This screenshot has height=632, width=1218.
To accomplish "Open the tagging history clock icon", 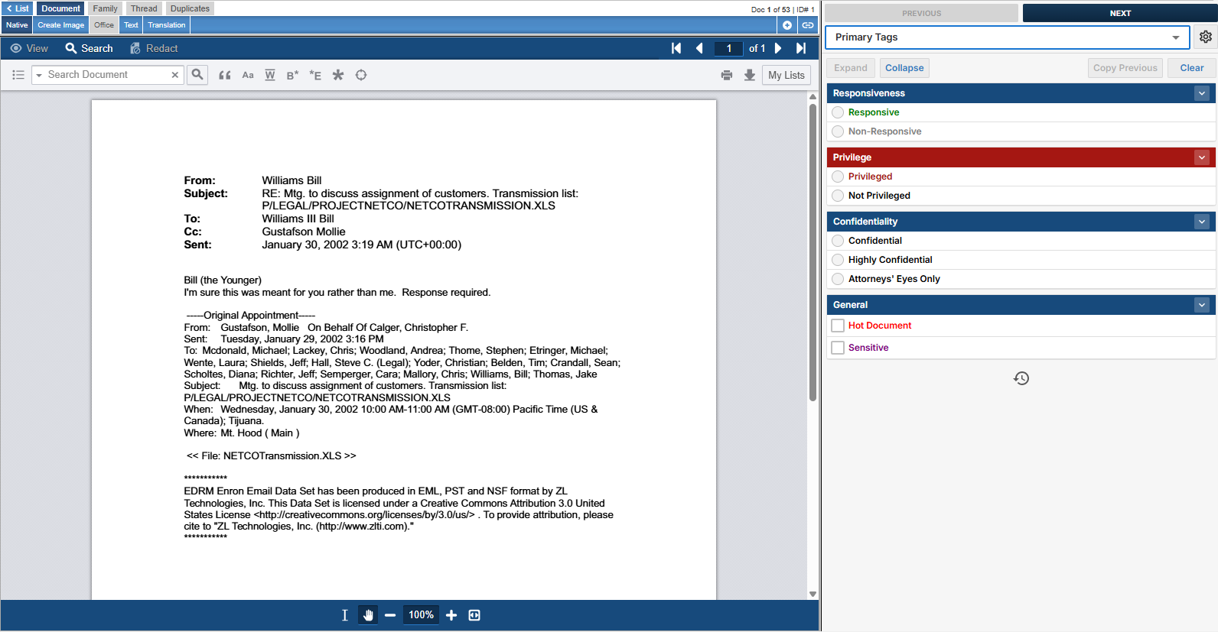I will (1021, 378).
